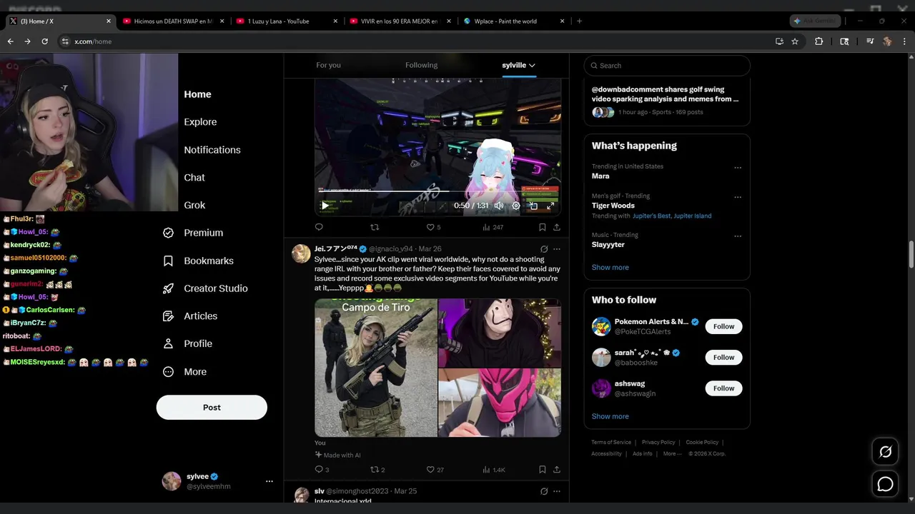The height and width of the screenshot is (514, 915).
Task: Open Creator Studio in sidebar
Action: coord(205,288)
